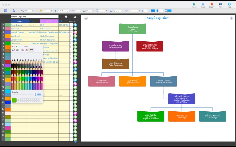236x147 pixels.
Task: Adjust the Opacity slider
Action: coord(23,94)
